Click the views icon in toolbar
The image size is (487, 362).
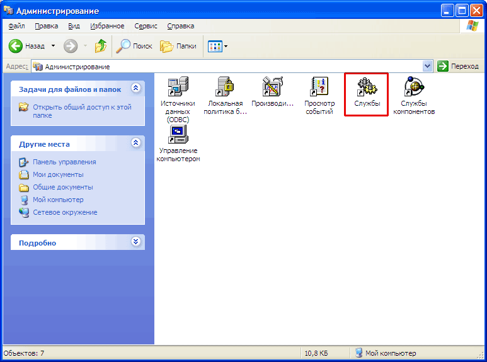215,46
